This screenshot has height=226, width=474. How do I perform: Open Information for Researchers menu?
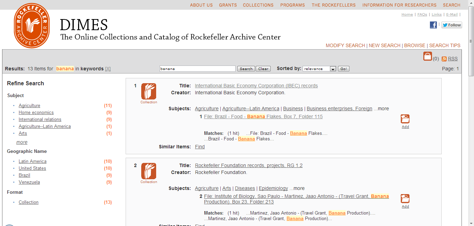399,5
